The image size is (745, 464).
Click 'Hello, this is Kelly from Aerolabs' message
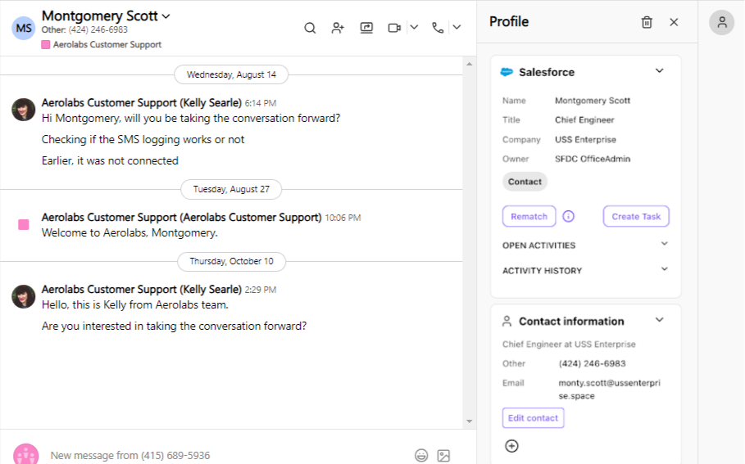pos(135,305)
